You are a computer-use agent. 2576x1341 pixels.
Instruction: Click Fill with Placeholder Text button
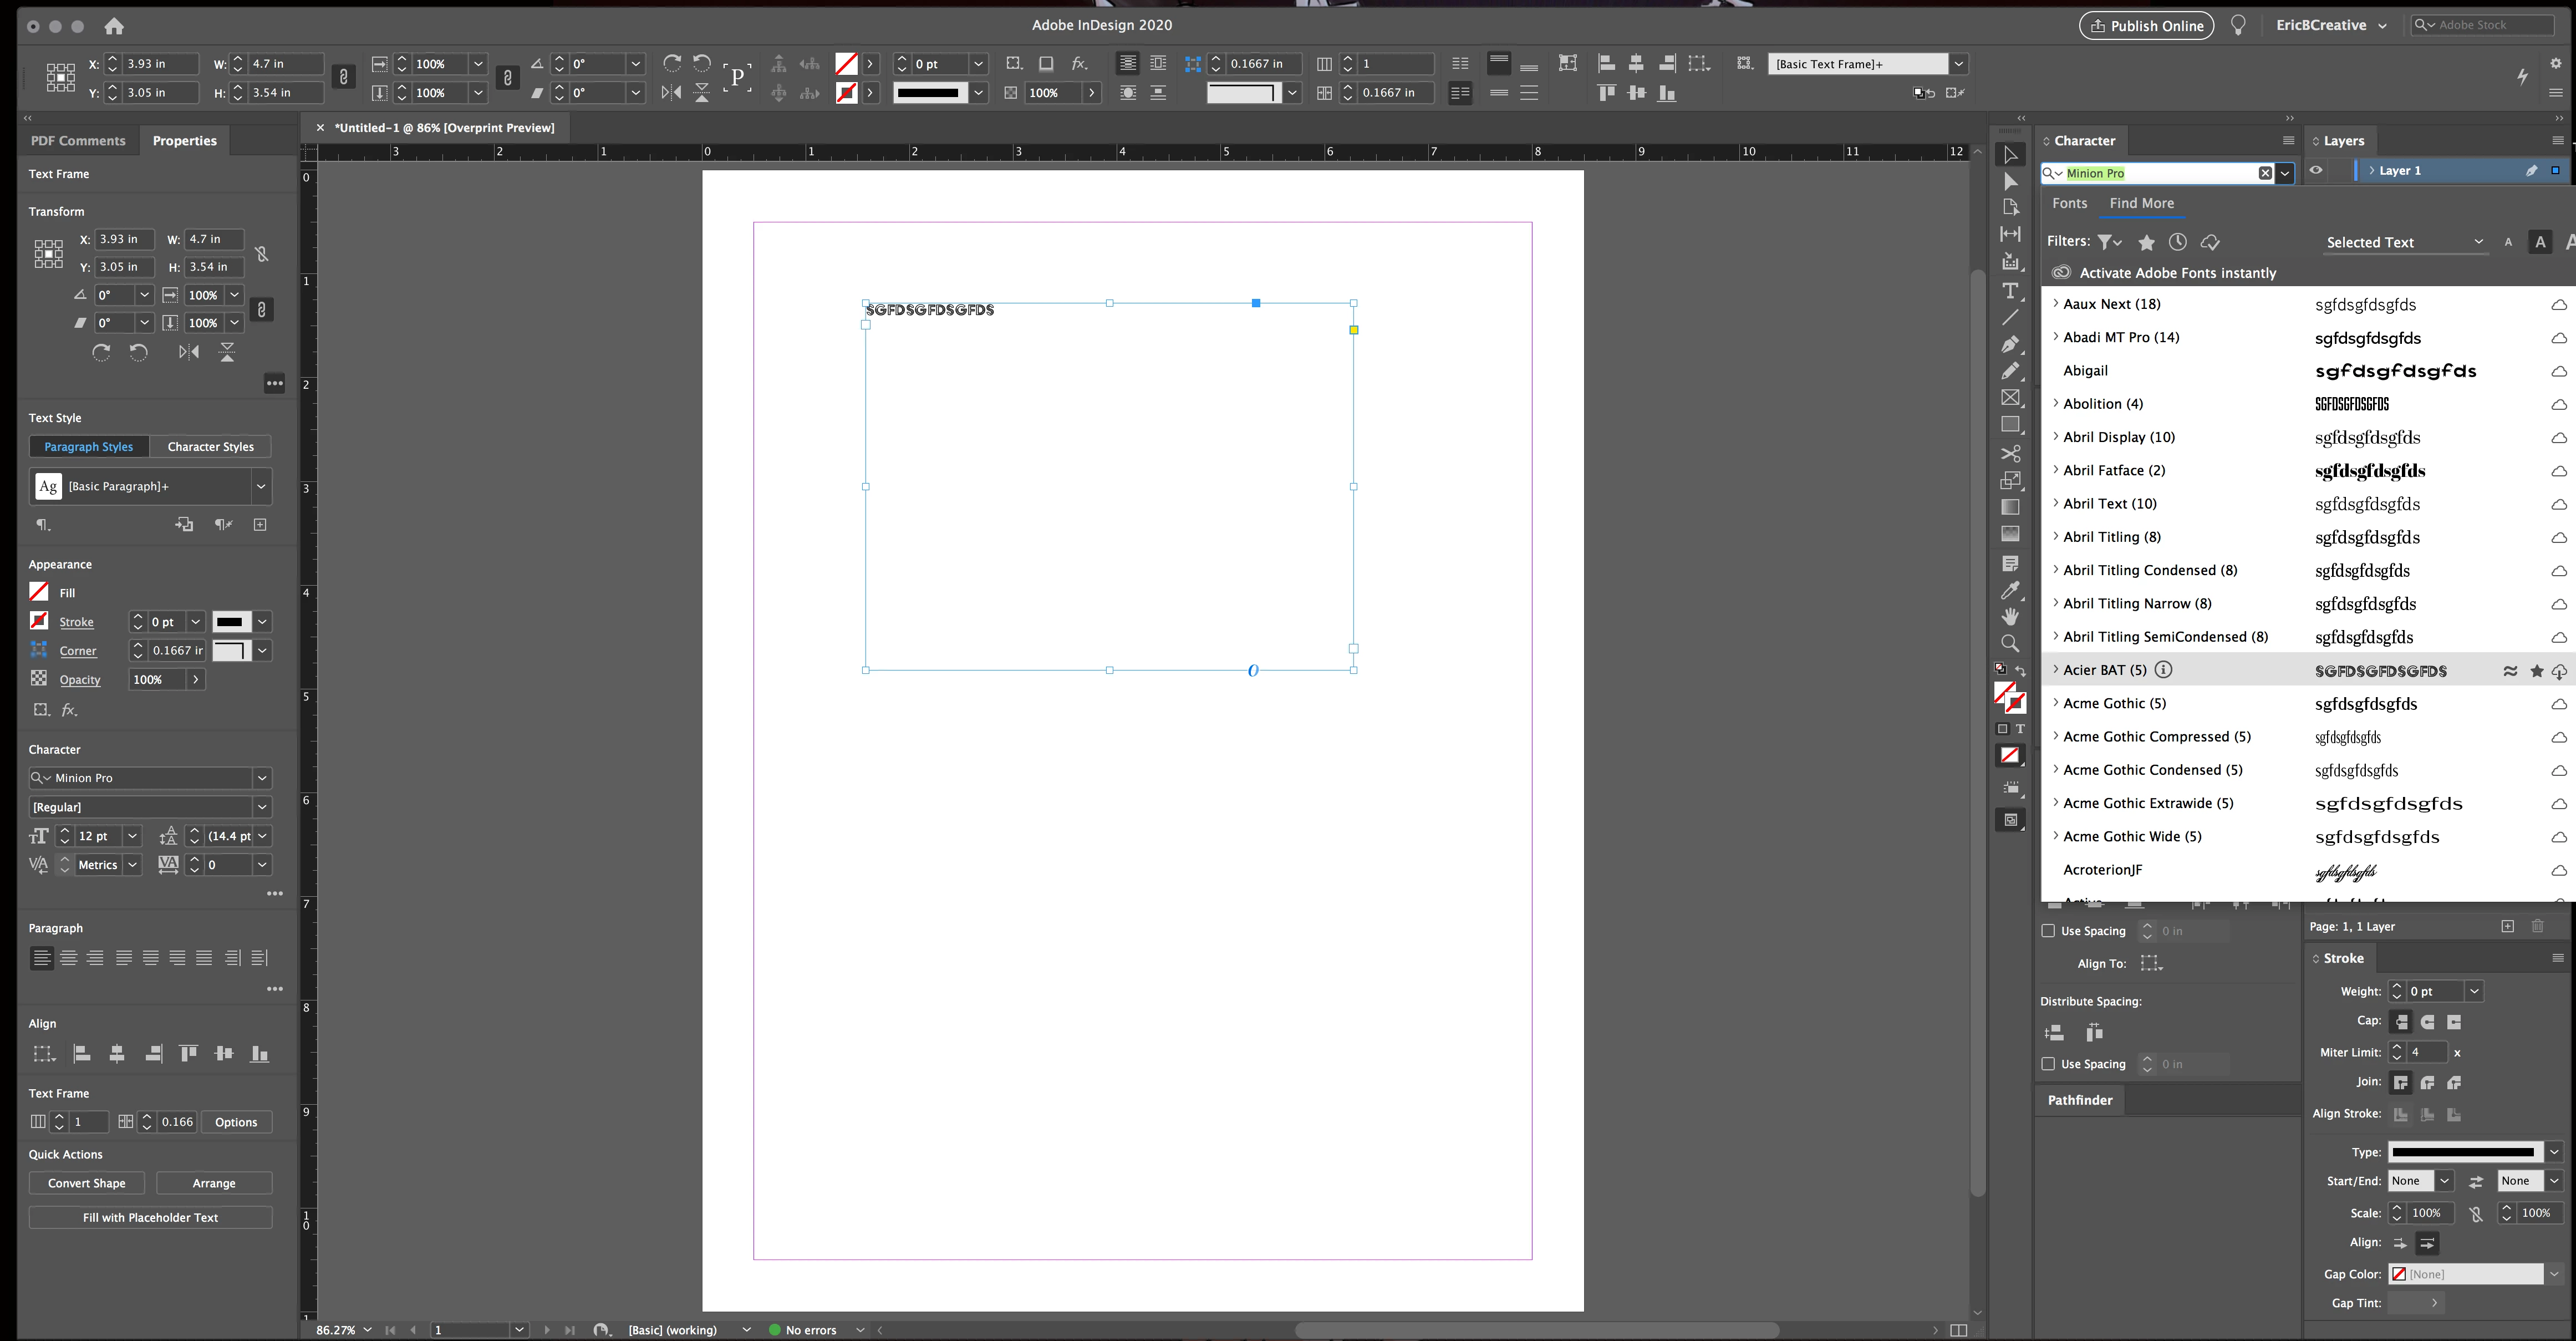[150, 1217]
